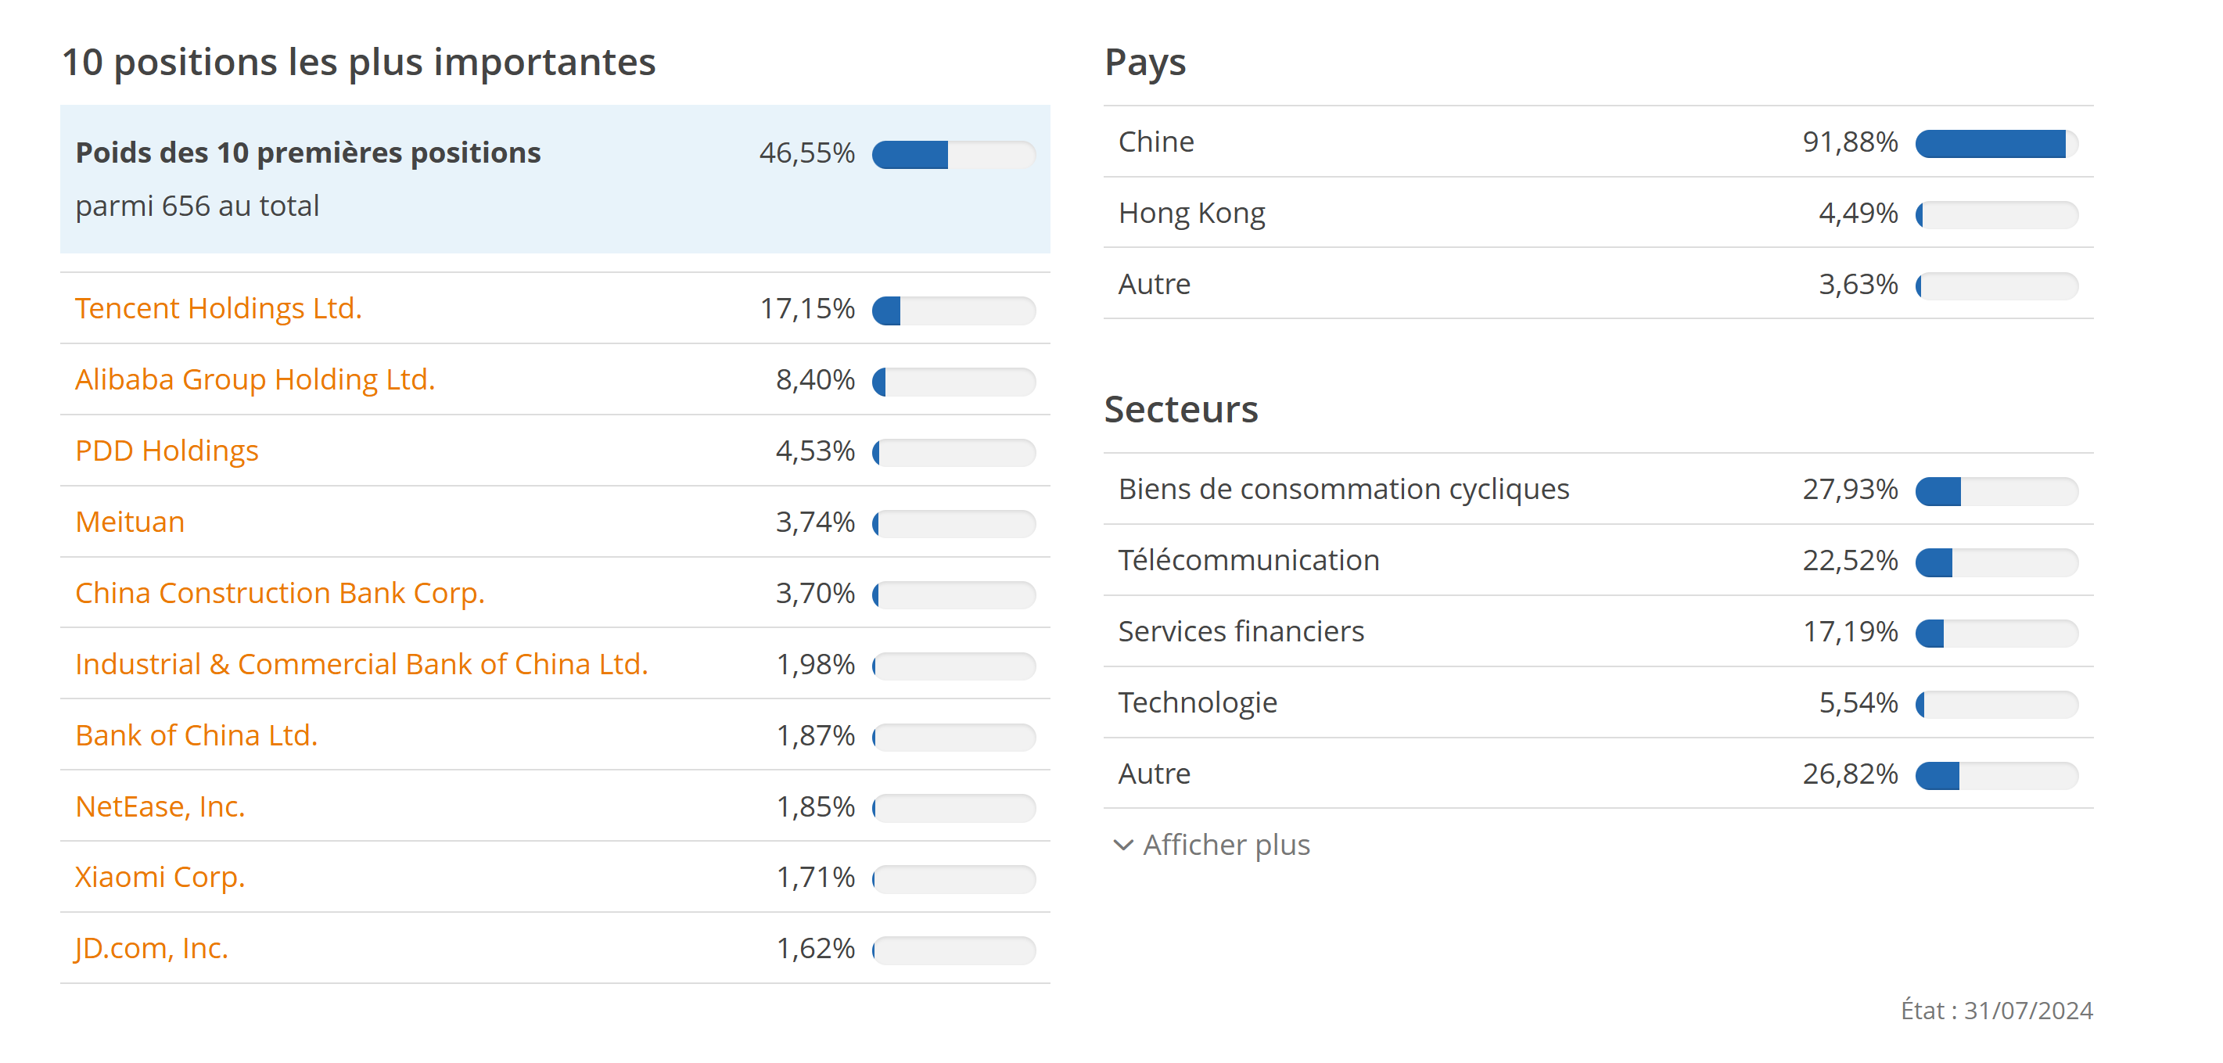Open the JD.com, Inc. link

coord(151,948)
